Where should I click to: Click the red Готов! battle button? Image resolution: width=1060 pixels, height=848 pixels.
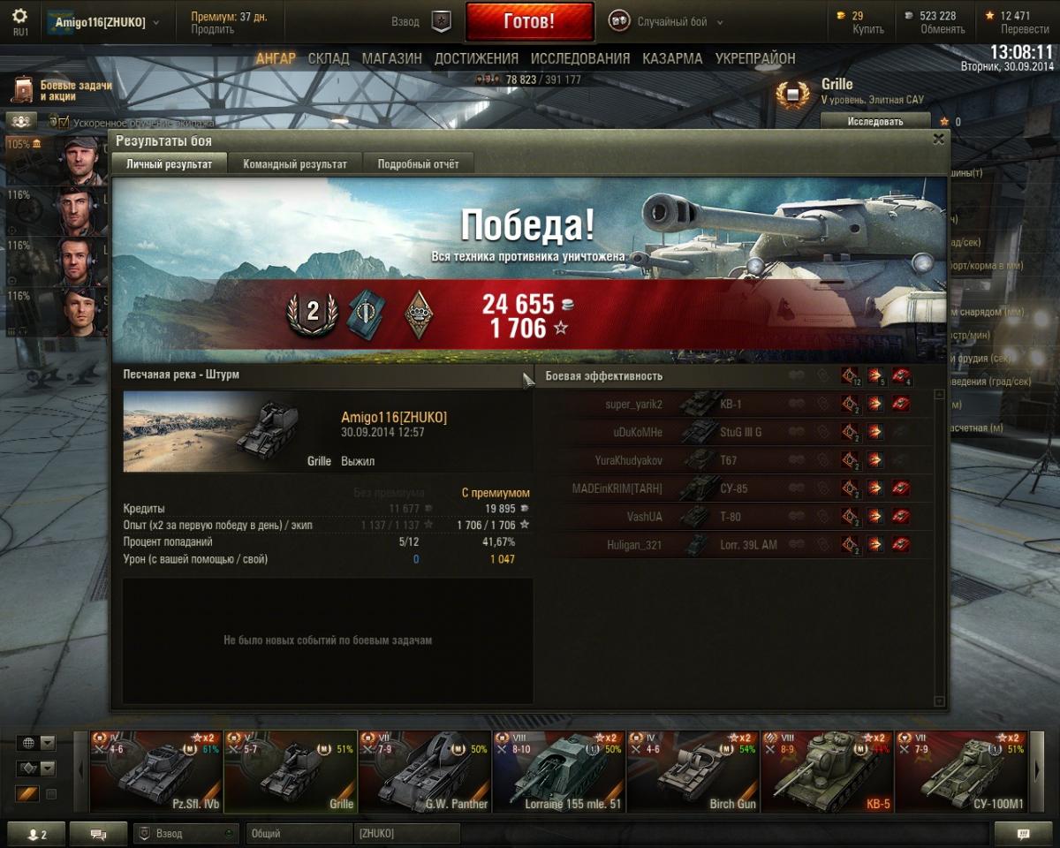click(x=529, y=21)
